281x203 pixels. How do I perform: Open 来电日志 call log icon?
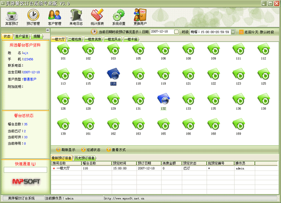75,16
